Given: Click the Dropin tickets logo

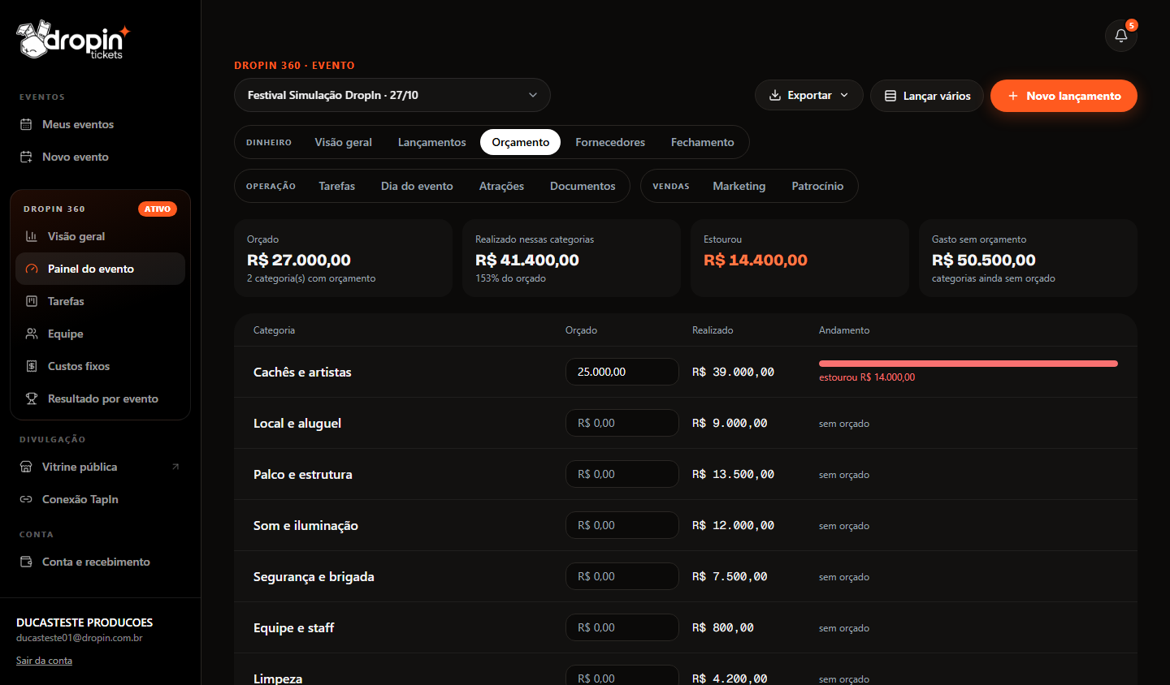Looking at the screenshot, I should (73, 40).
